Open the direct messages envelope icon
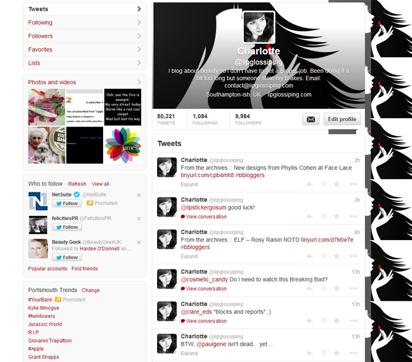The image size is (412, 362). 311,119
